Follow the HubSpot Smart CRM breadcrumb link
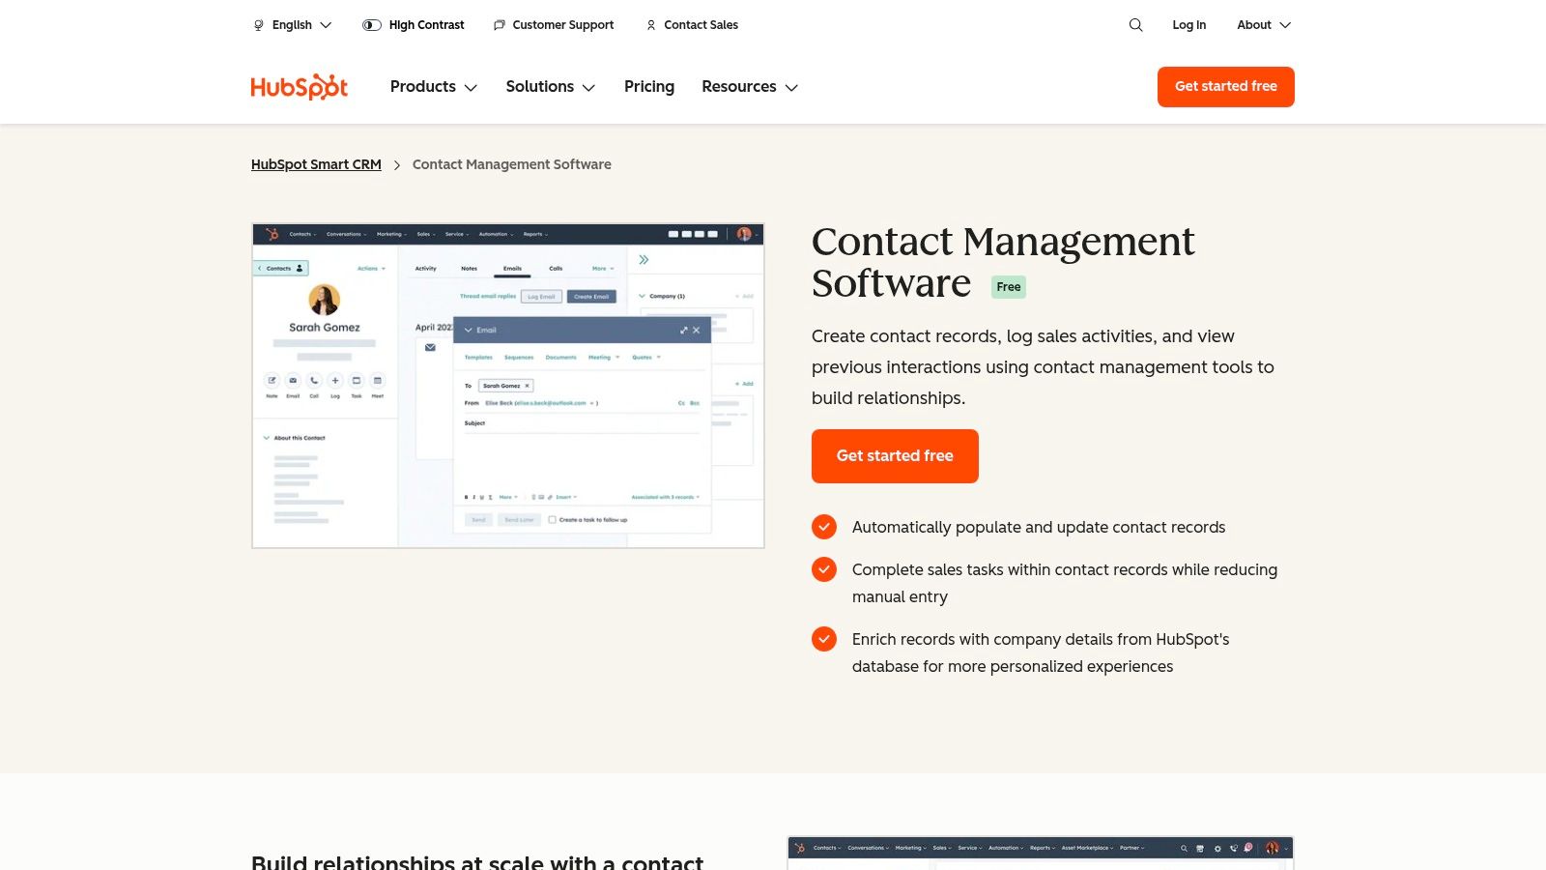1546x870 pixels. coord(316,164)
